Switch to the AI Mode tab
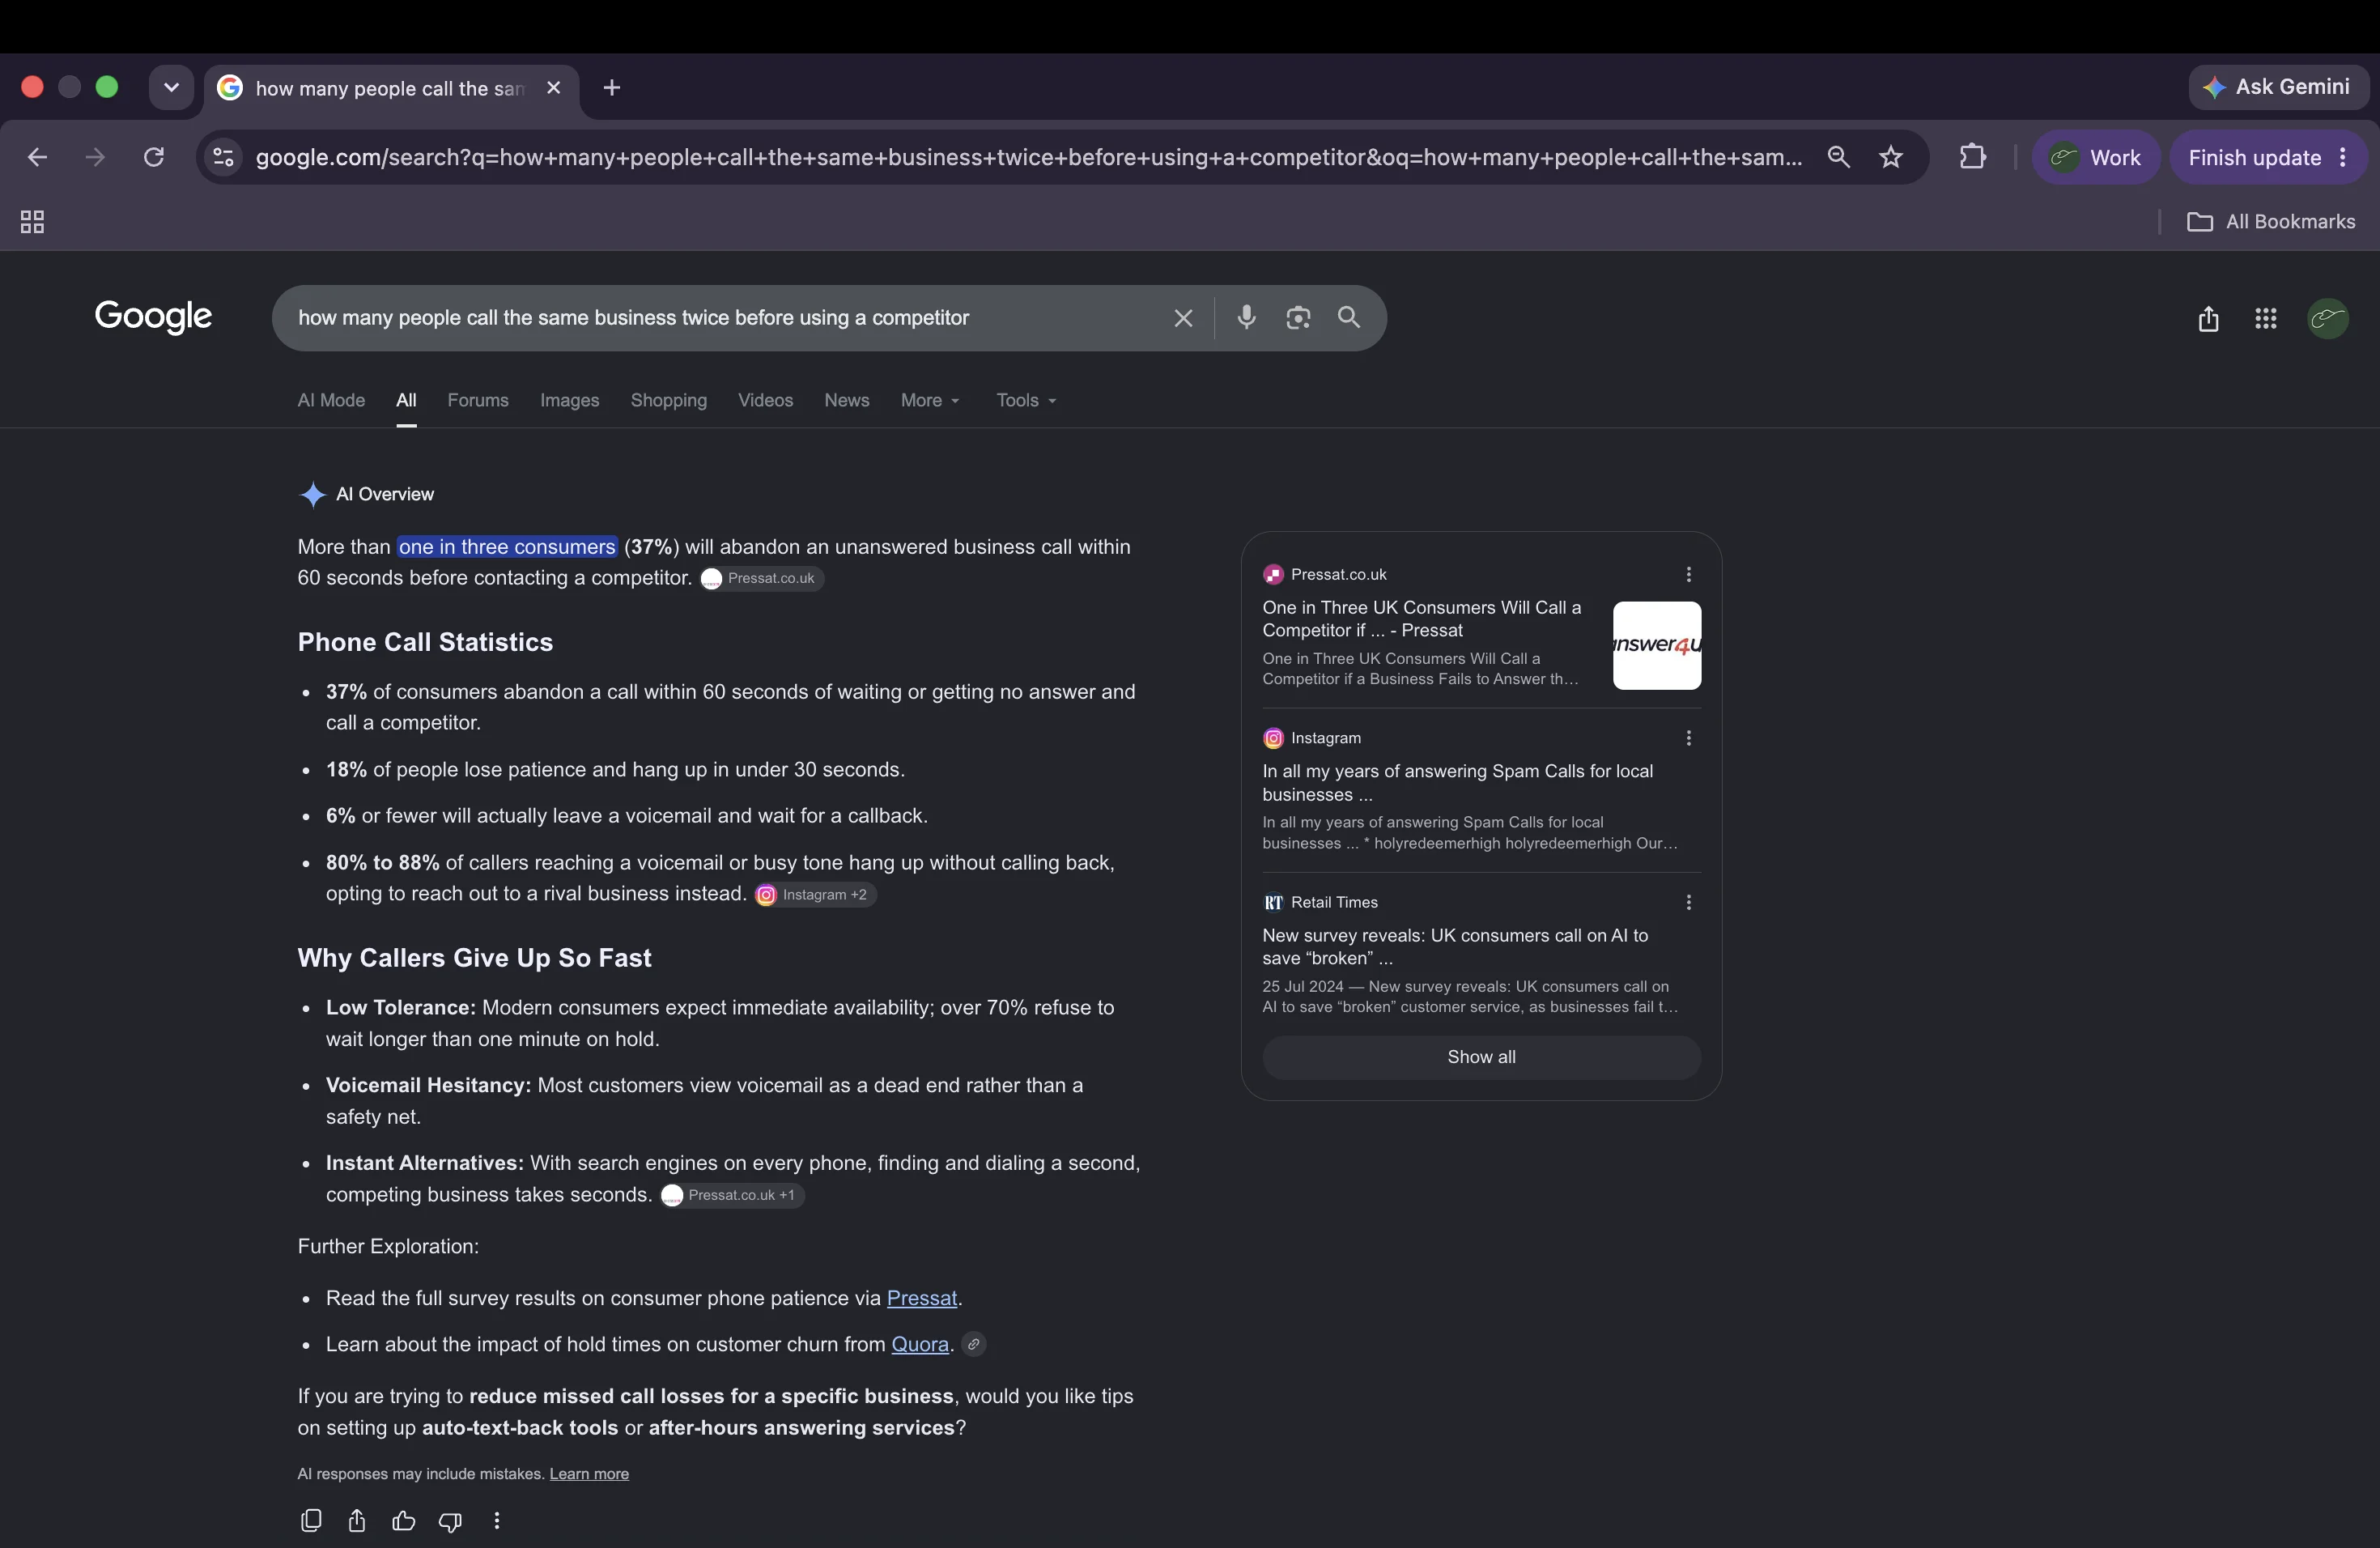 tap(331, 400)
